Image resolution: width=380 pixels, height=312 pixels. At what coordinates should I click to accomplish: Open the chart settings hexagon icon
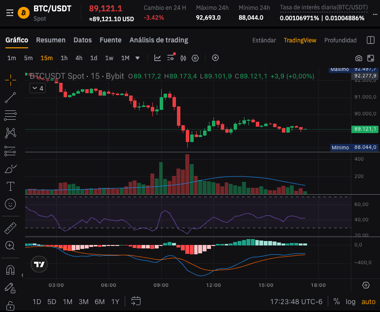pyautogui.click(x=195, y=58)
